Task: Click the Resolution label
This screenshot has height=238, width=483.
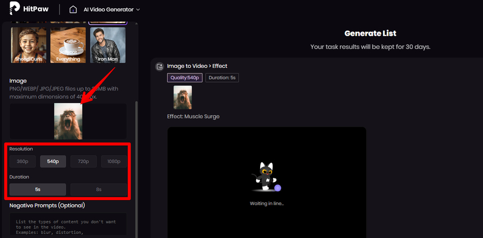Action: pos(21,149)
